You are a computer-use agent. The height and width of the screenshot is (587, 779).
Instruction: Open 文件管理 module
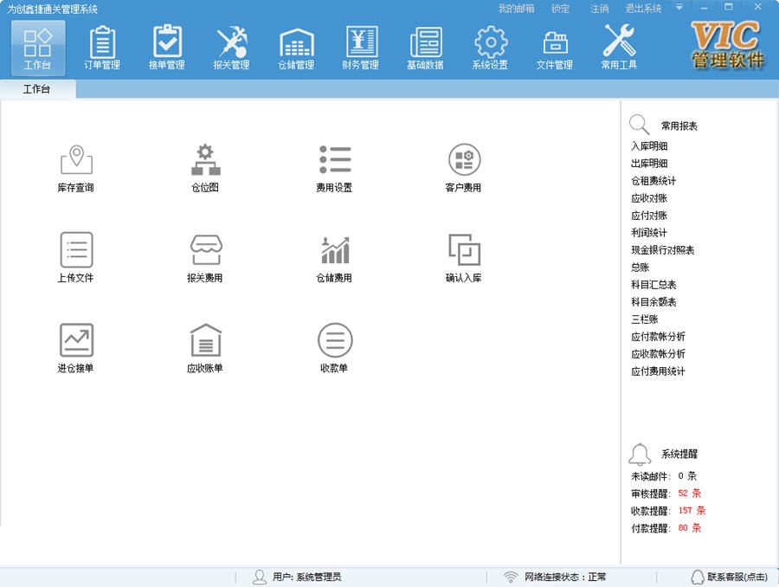coord(555,48)
